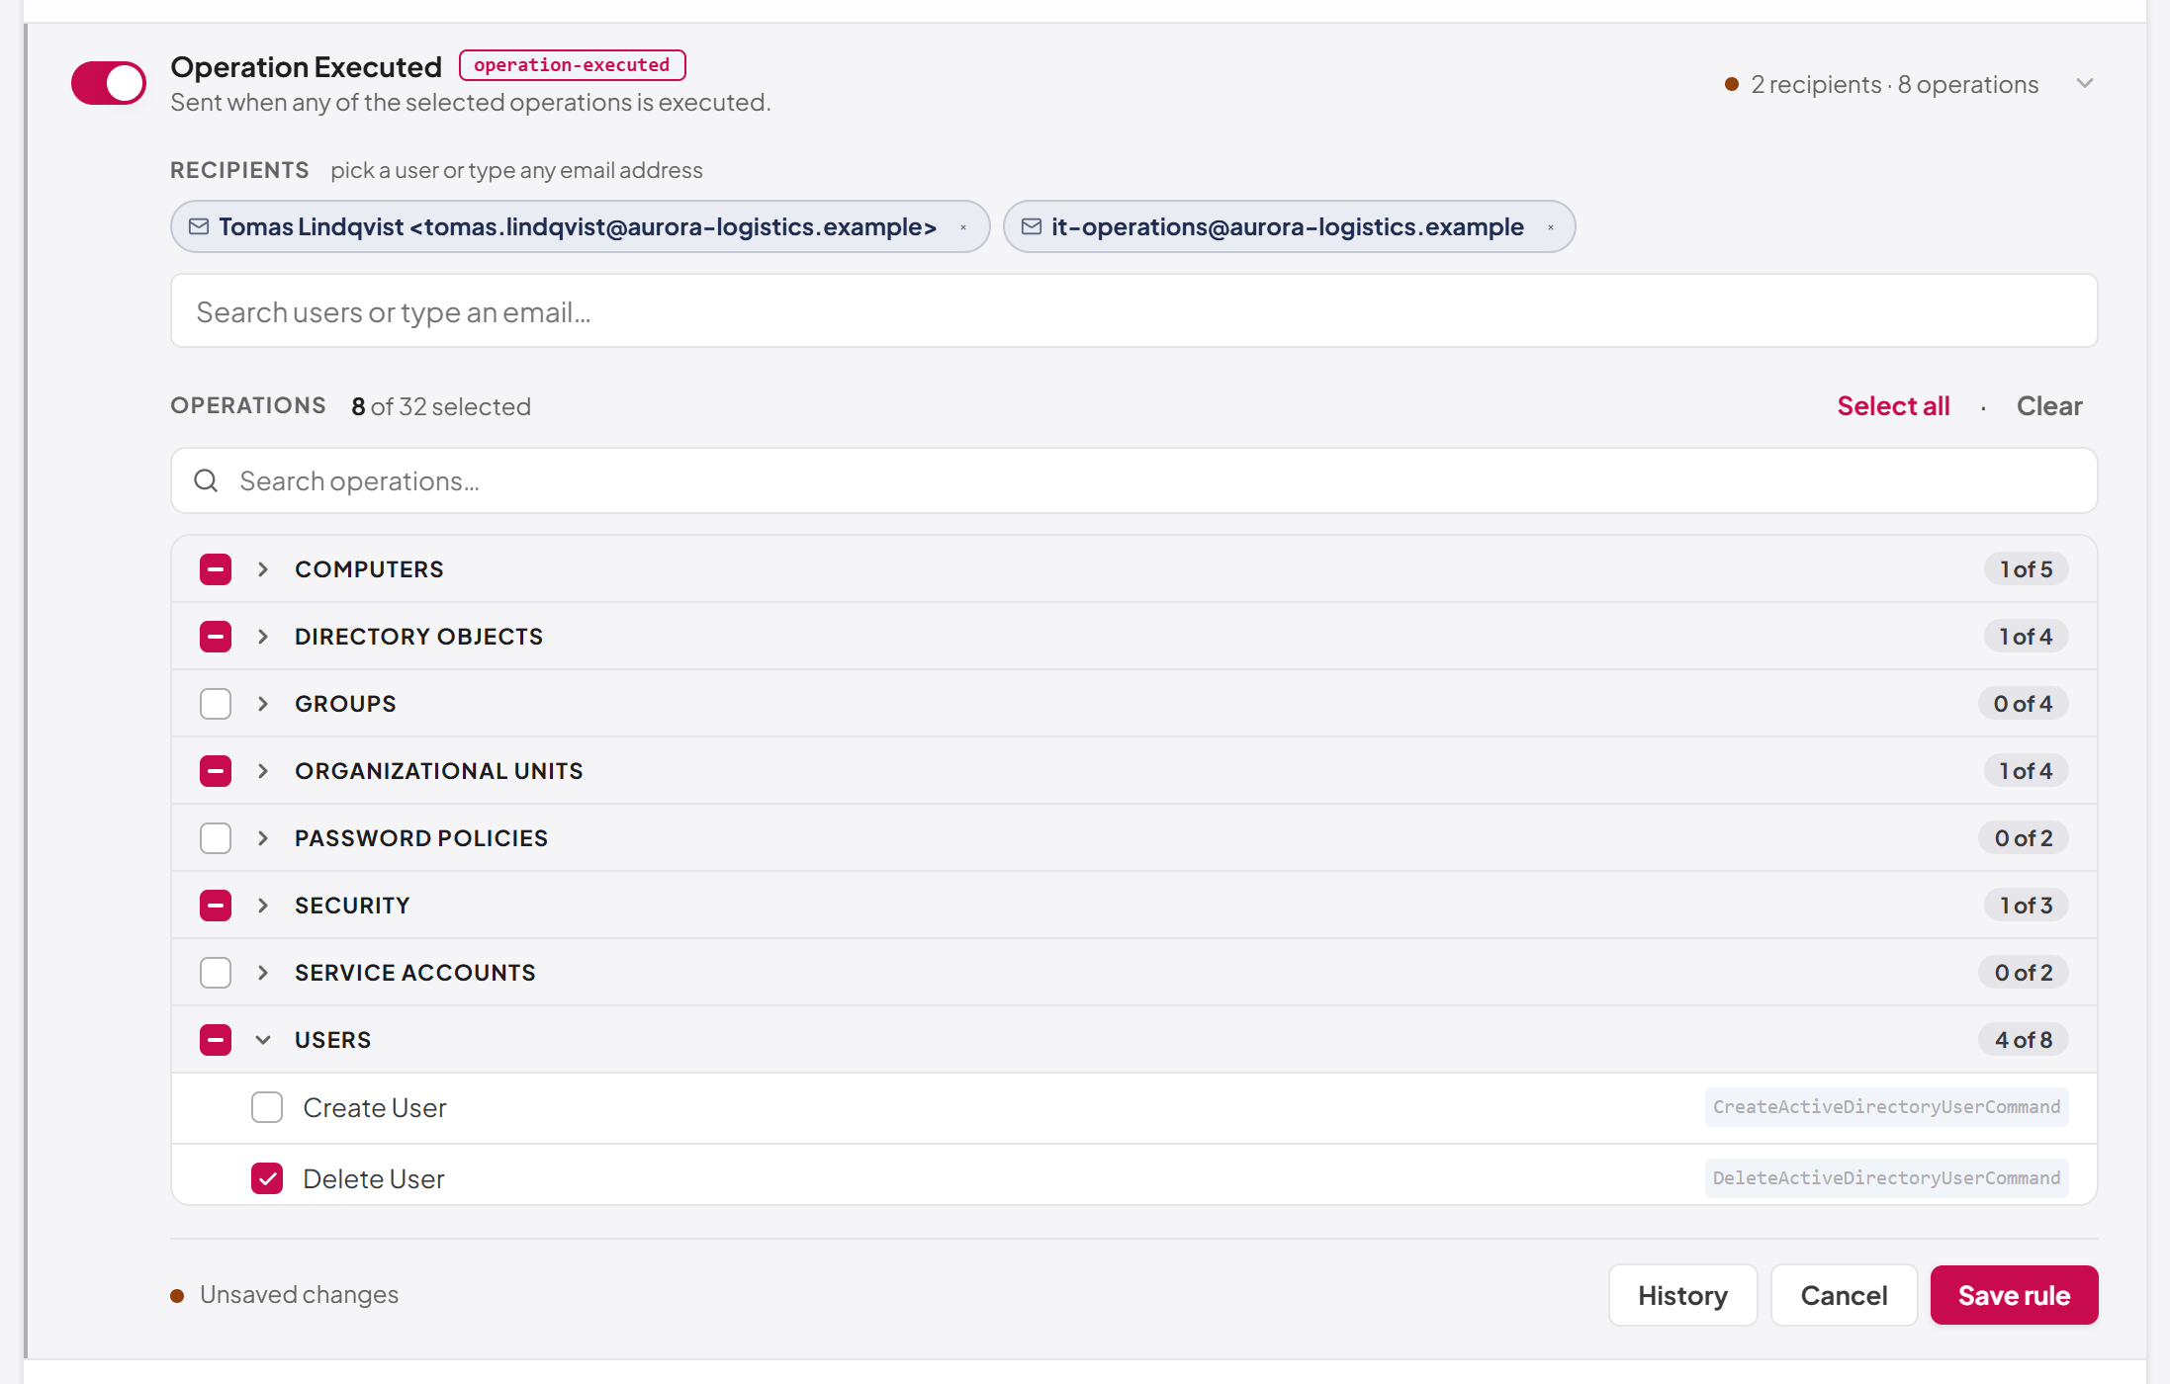This screenshot has width=2170, height=1384.
Task: Remove Tomas Lindqvist recipient chip
Action: click(963, 227)
